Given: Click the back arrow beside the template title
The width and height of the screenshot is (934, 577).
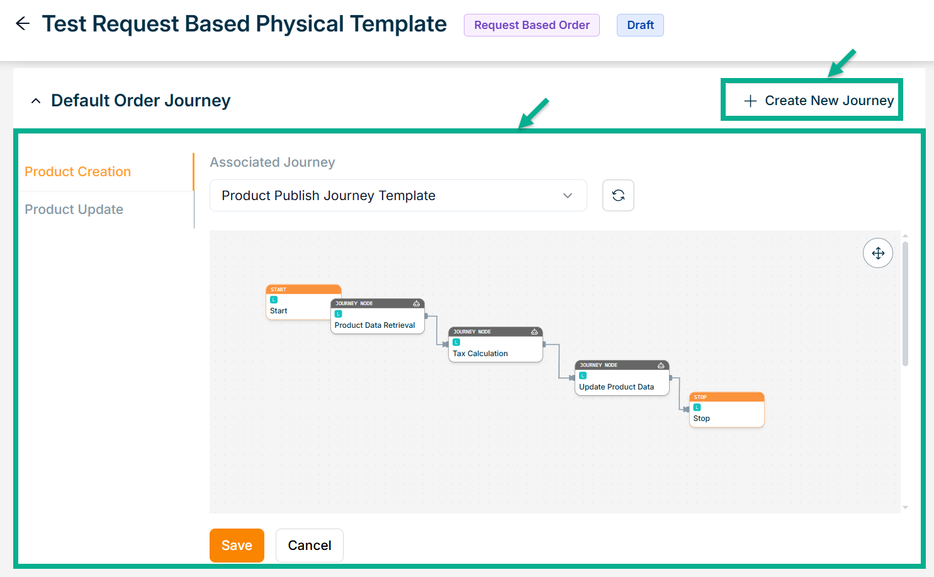Looking at the screenshot, I should (23, 24).
